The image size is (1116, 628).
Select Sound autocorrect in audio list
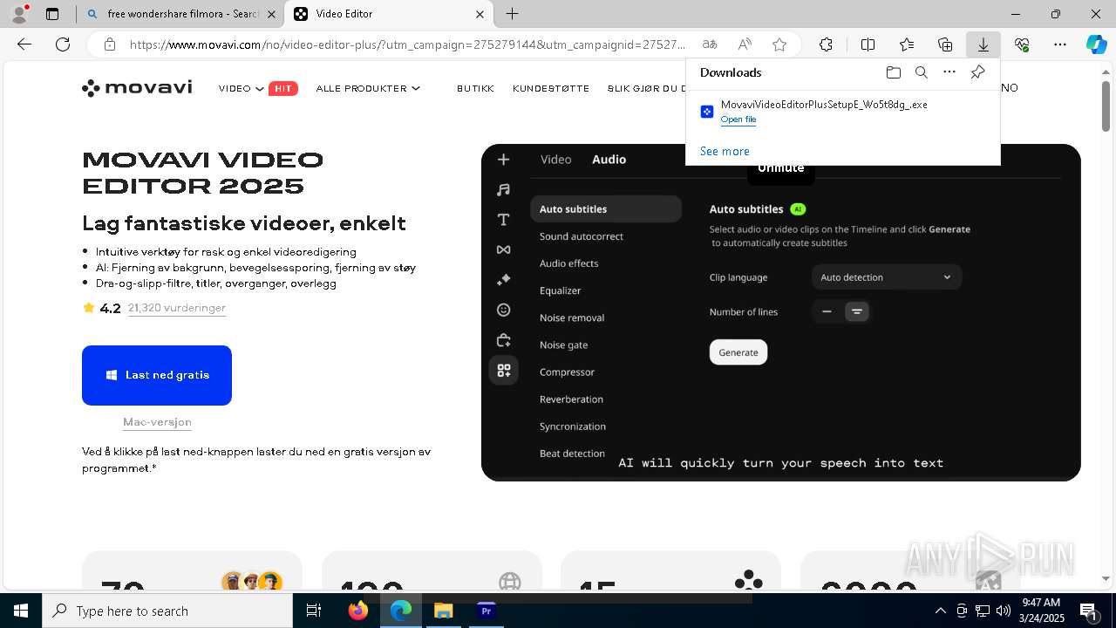coord(582,236)
